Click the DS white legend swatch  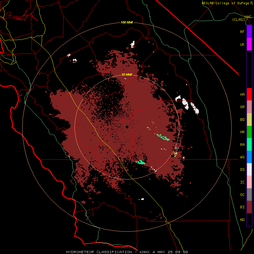pyautogui.click(x=249, y=169)
